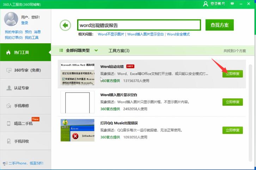Click the QQ音乐每次一运行就报错 description
Screen dimensions: 256x170
(141, 130)
